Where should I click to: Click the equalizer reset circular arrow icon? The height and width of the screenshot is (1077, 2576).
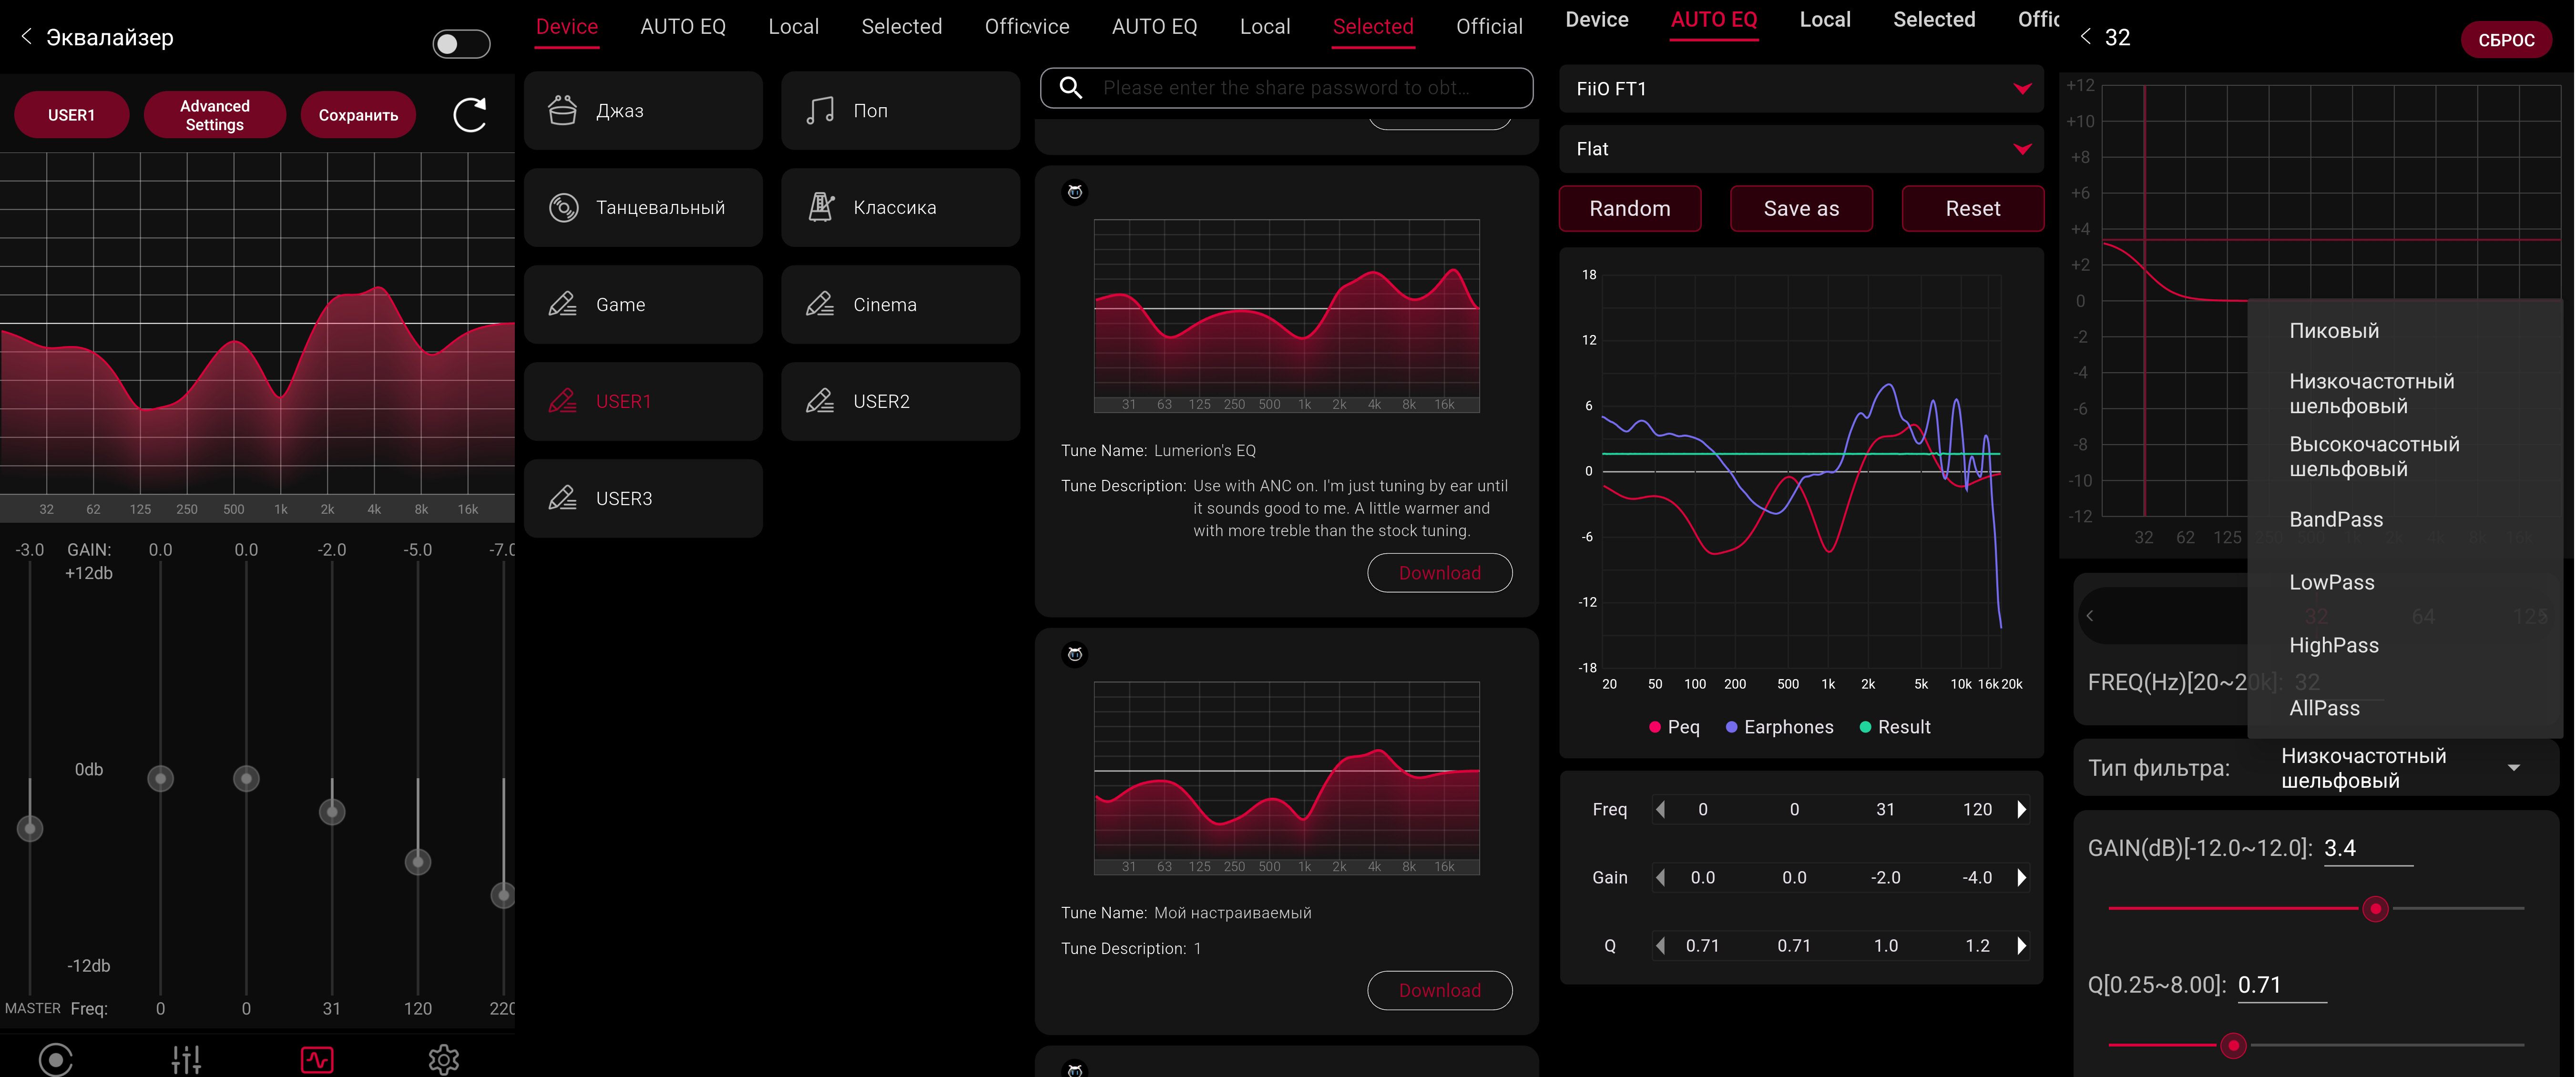470,115
